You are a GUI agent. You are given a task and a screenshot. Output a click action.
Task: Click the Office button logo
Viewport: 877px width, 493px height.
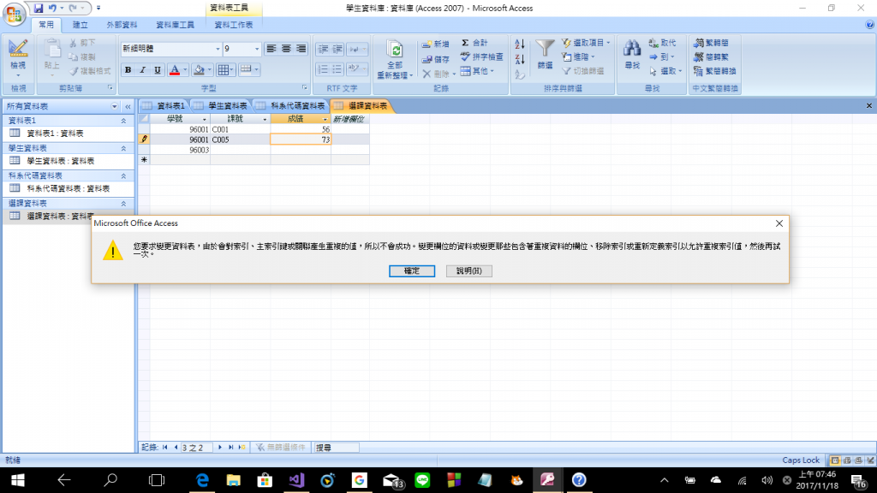click(14, 14)
